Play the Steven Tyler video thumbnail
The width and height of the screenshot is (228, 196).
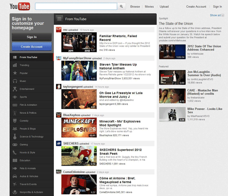coord(79,71)
